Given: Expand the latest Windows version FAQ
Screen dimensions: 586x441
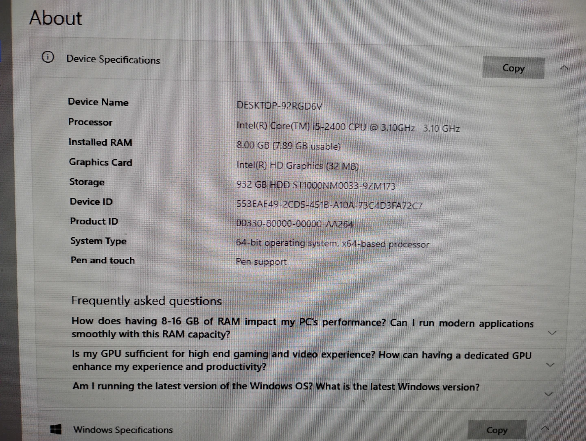Looking at the screenshot, I should pyautogui.click(x=549, y=394).
